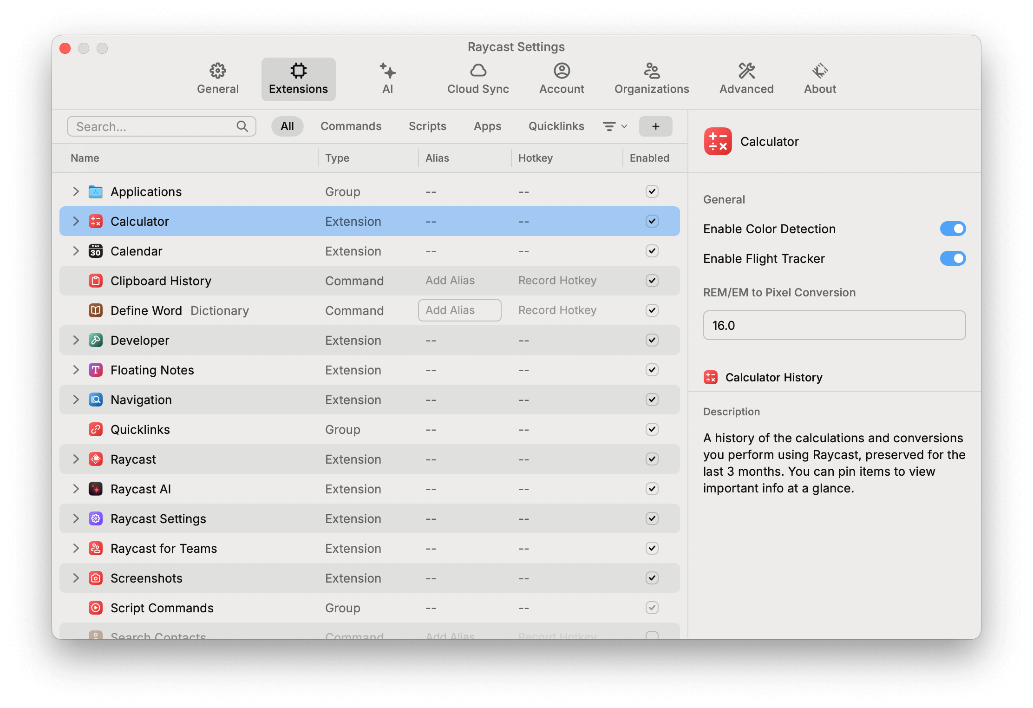Toggle Enable Color Detection switch
This screenshot has width=1033, height=708.
[953, 229]
